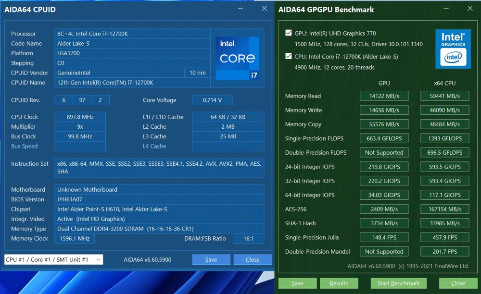Image resolution: width=481 pixels, height=294 pixels.
Task: Click the 10 nm process field
Action: click(198, 73)
